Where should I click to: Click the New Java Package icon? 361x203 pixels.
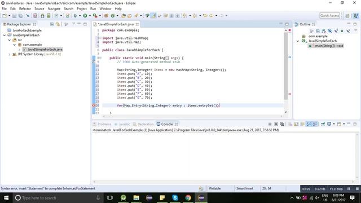point(106,16)
